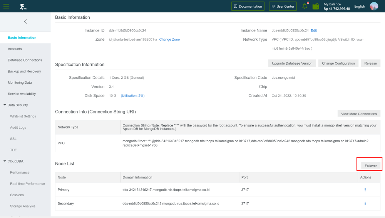Select English language option

pyautogui.click(x=360, y=7)
